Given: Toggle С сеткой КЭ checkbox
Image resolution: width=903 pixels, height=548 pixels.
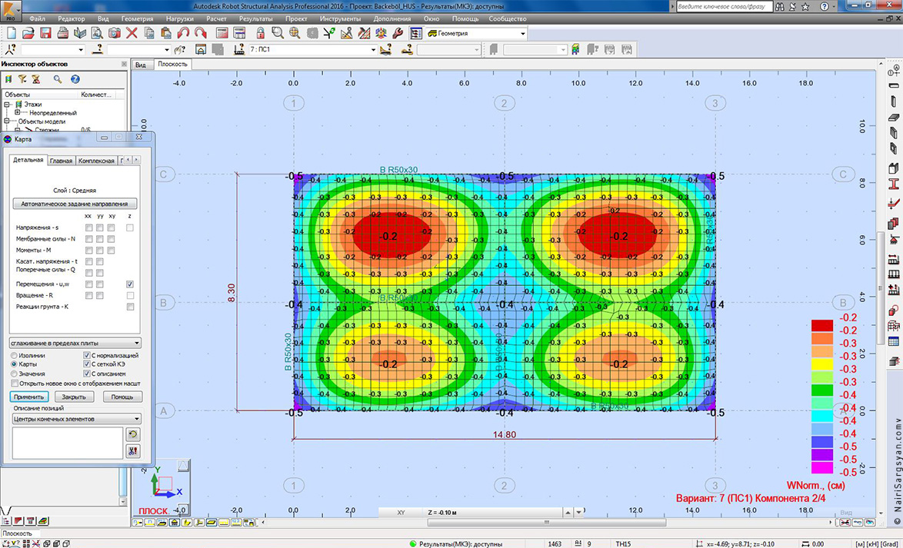Looking at the screenshot, I should pyautogui.click(x=86, y=365).
